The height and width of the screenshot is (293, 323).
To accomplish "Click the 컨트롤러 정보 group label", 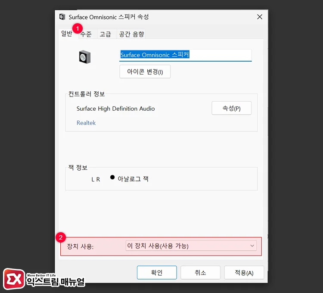I will point(87,94).
